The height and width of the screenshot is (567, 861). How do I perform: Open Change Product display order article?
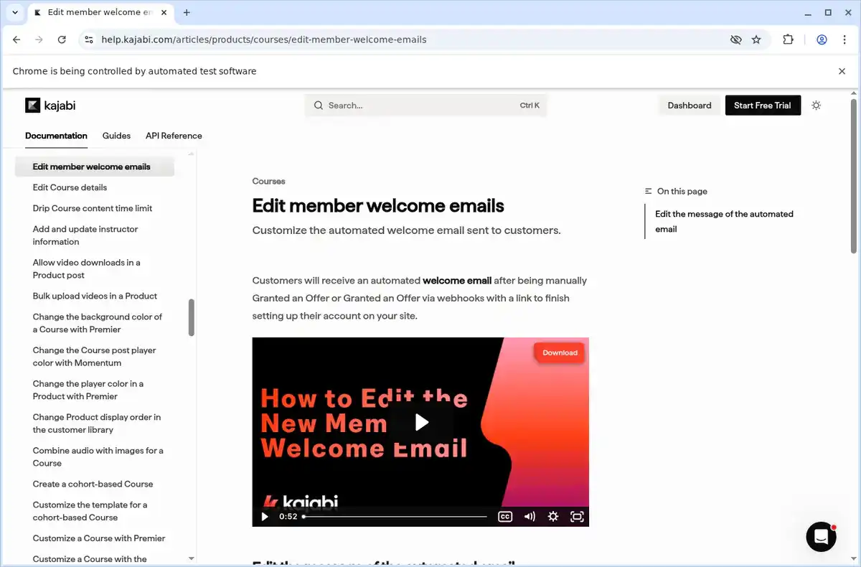coord(97,423)
